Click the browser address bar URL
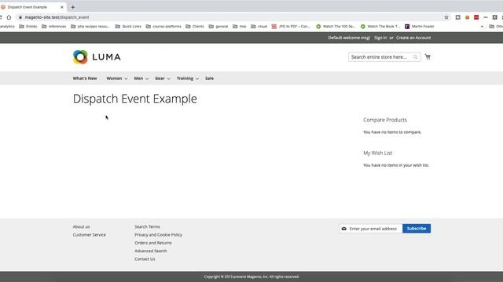This screenshot has height=282, width=503. 57,17
